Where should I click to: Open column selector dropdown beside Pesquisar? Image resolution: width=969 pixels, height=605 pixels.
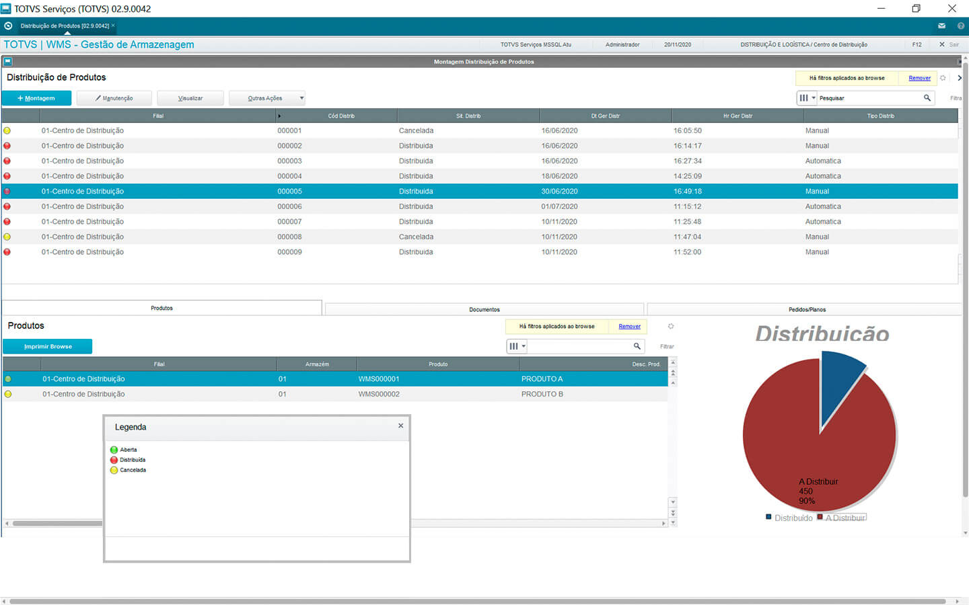pos(806,98)
